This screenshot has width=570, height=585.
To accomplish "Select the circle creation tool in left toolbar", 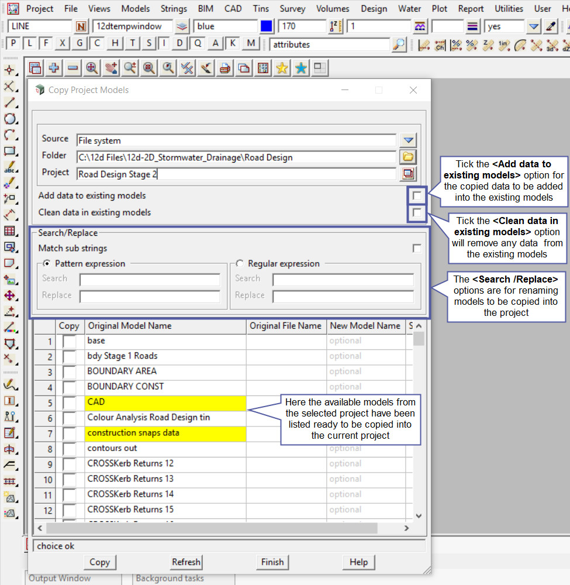I will (10, 119).
